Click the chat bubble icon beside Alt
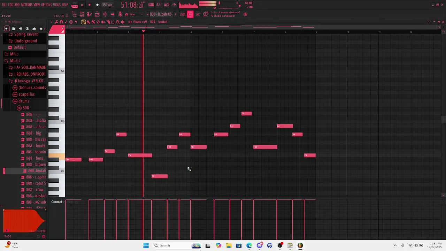Viewport: 446px width, 251px height. (206, 14)
